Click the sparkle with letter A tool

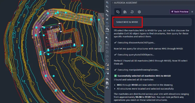click(107, 7)
